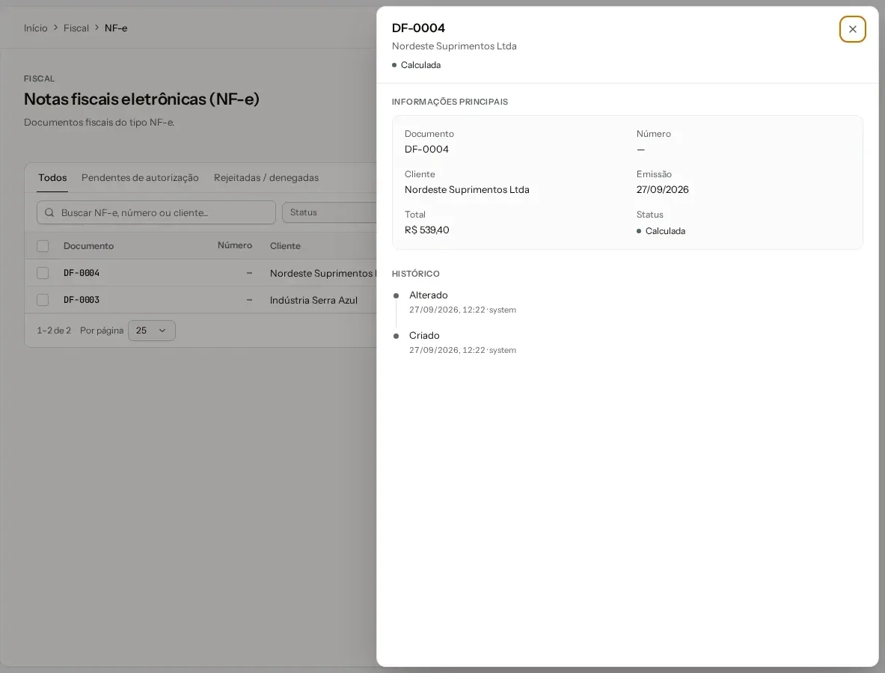Click DF-0004 in the table

[82, 273]
